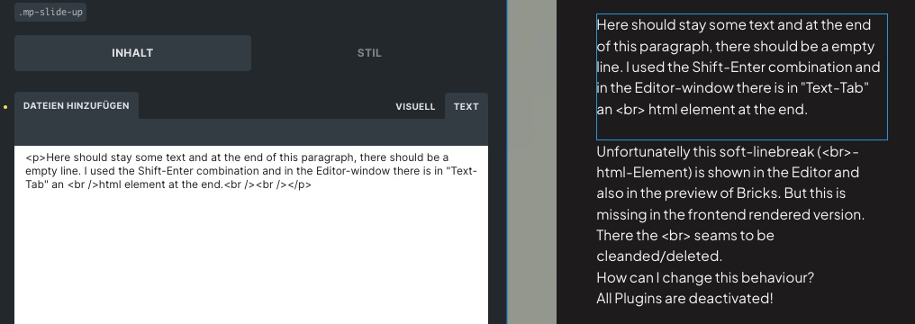Click the paragraph starting with "Unfortunately this soft-linebreak"
915x324 pixels.
730,203
